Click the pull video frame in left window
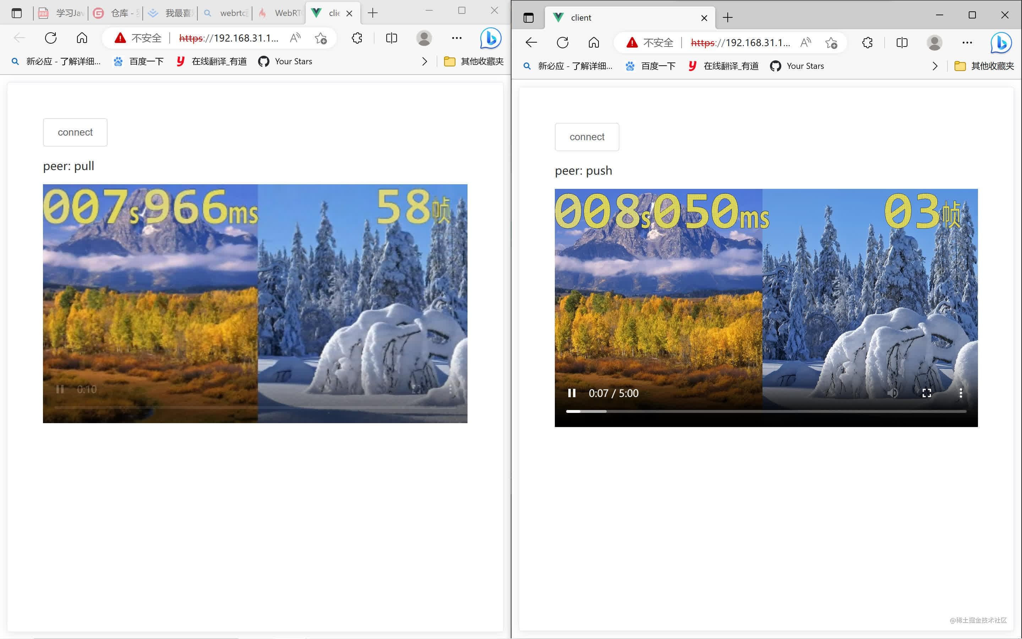The width and height of the screenshot is (1022, 639). pyautogui.click(x=255, y=304)
